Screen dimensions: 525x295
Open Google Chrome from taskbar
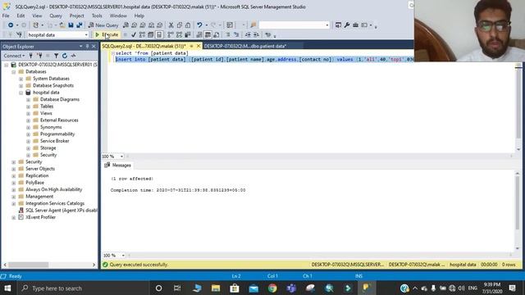coord(272,288)
